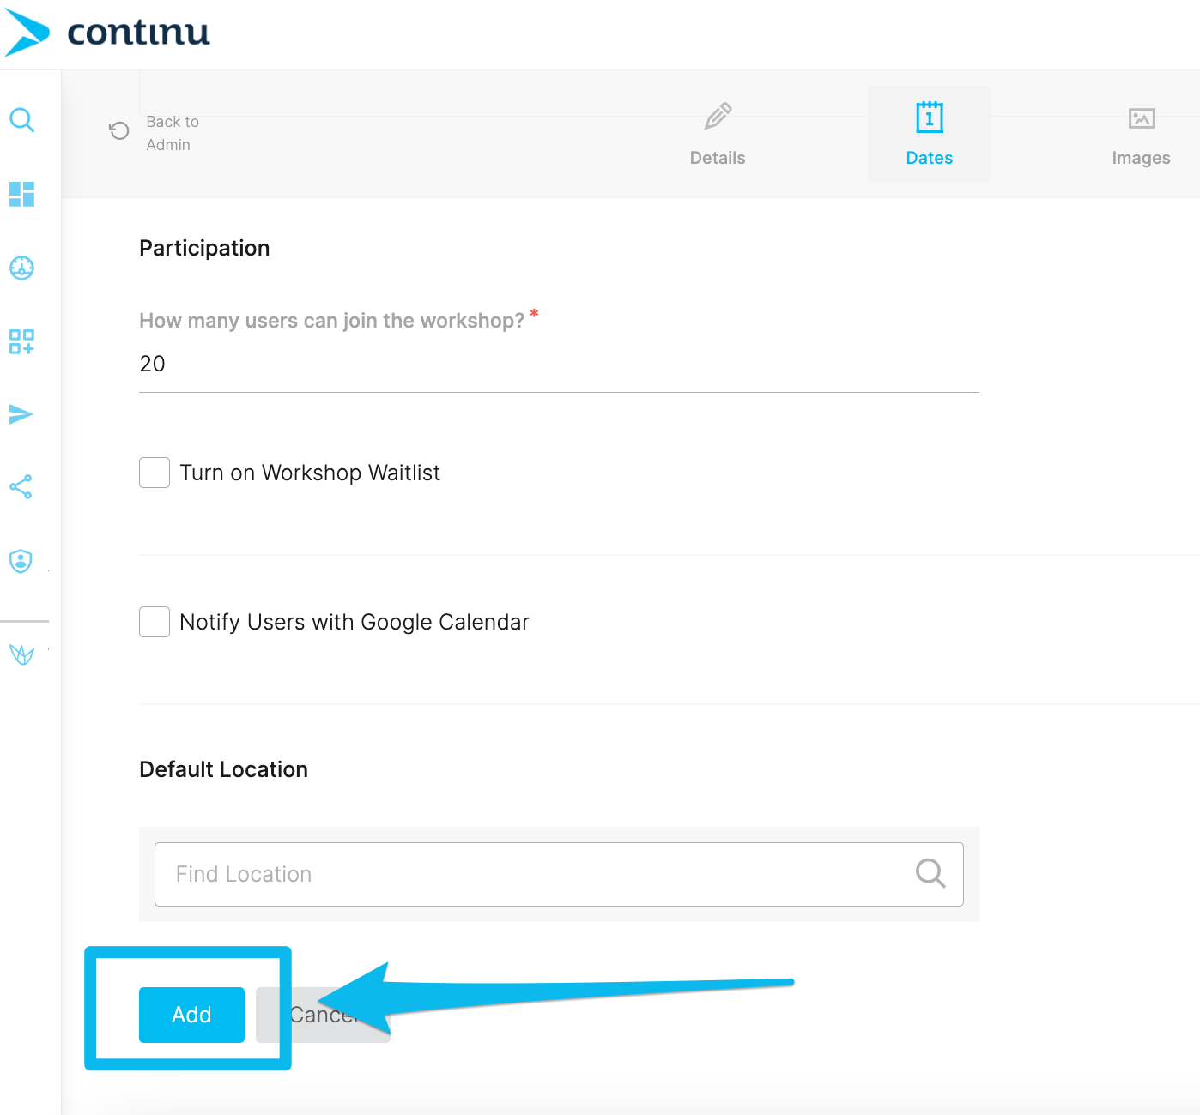The height and width of the screenshot is (1115, 1200).
Task: Click the add-widgets grid icon
Action: tap(22, 341)
